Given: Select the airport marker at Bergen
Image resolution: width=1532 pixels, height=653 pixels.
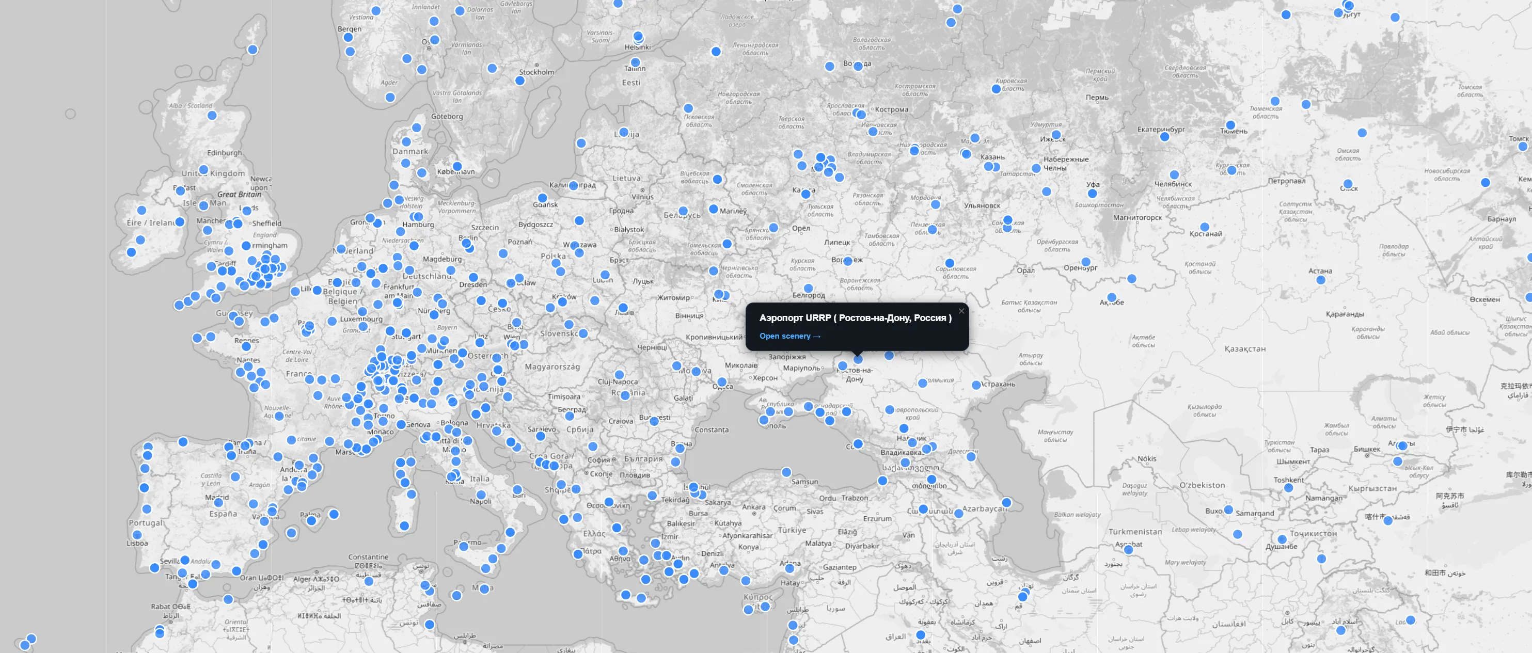Looking at the screenshot, I should click(349, 38).
